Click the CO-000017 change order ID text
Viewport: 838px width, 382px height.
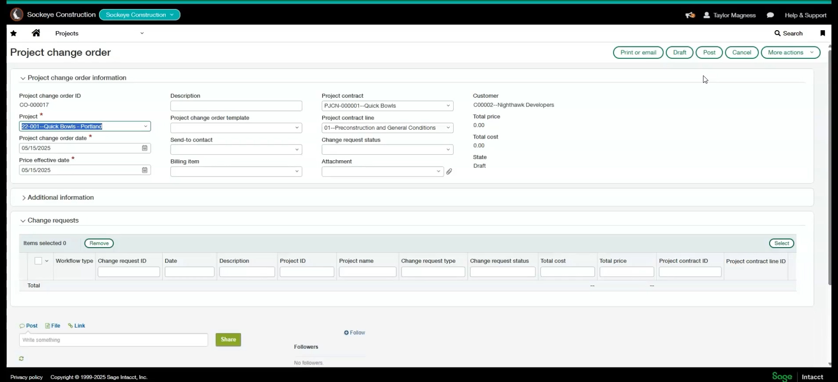[x=34, y=105]
